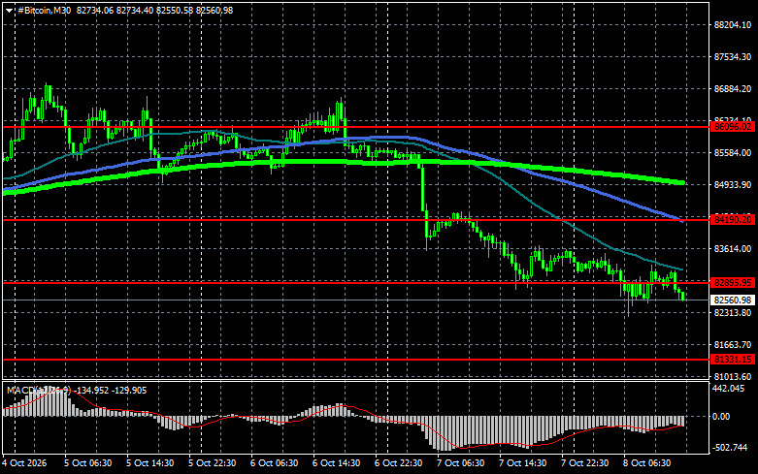Click the #Bitcoin,M30 chart title
The width and height of the screenshot is (758, 474).
44,10
